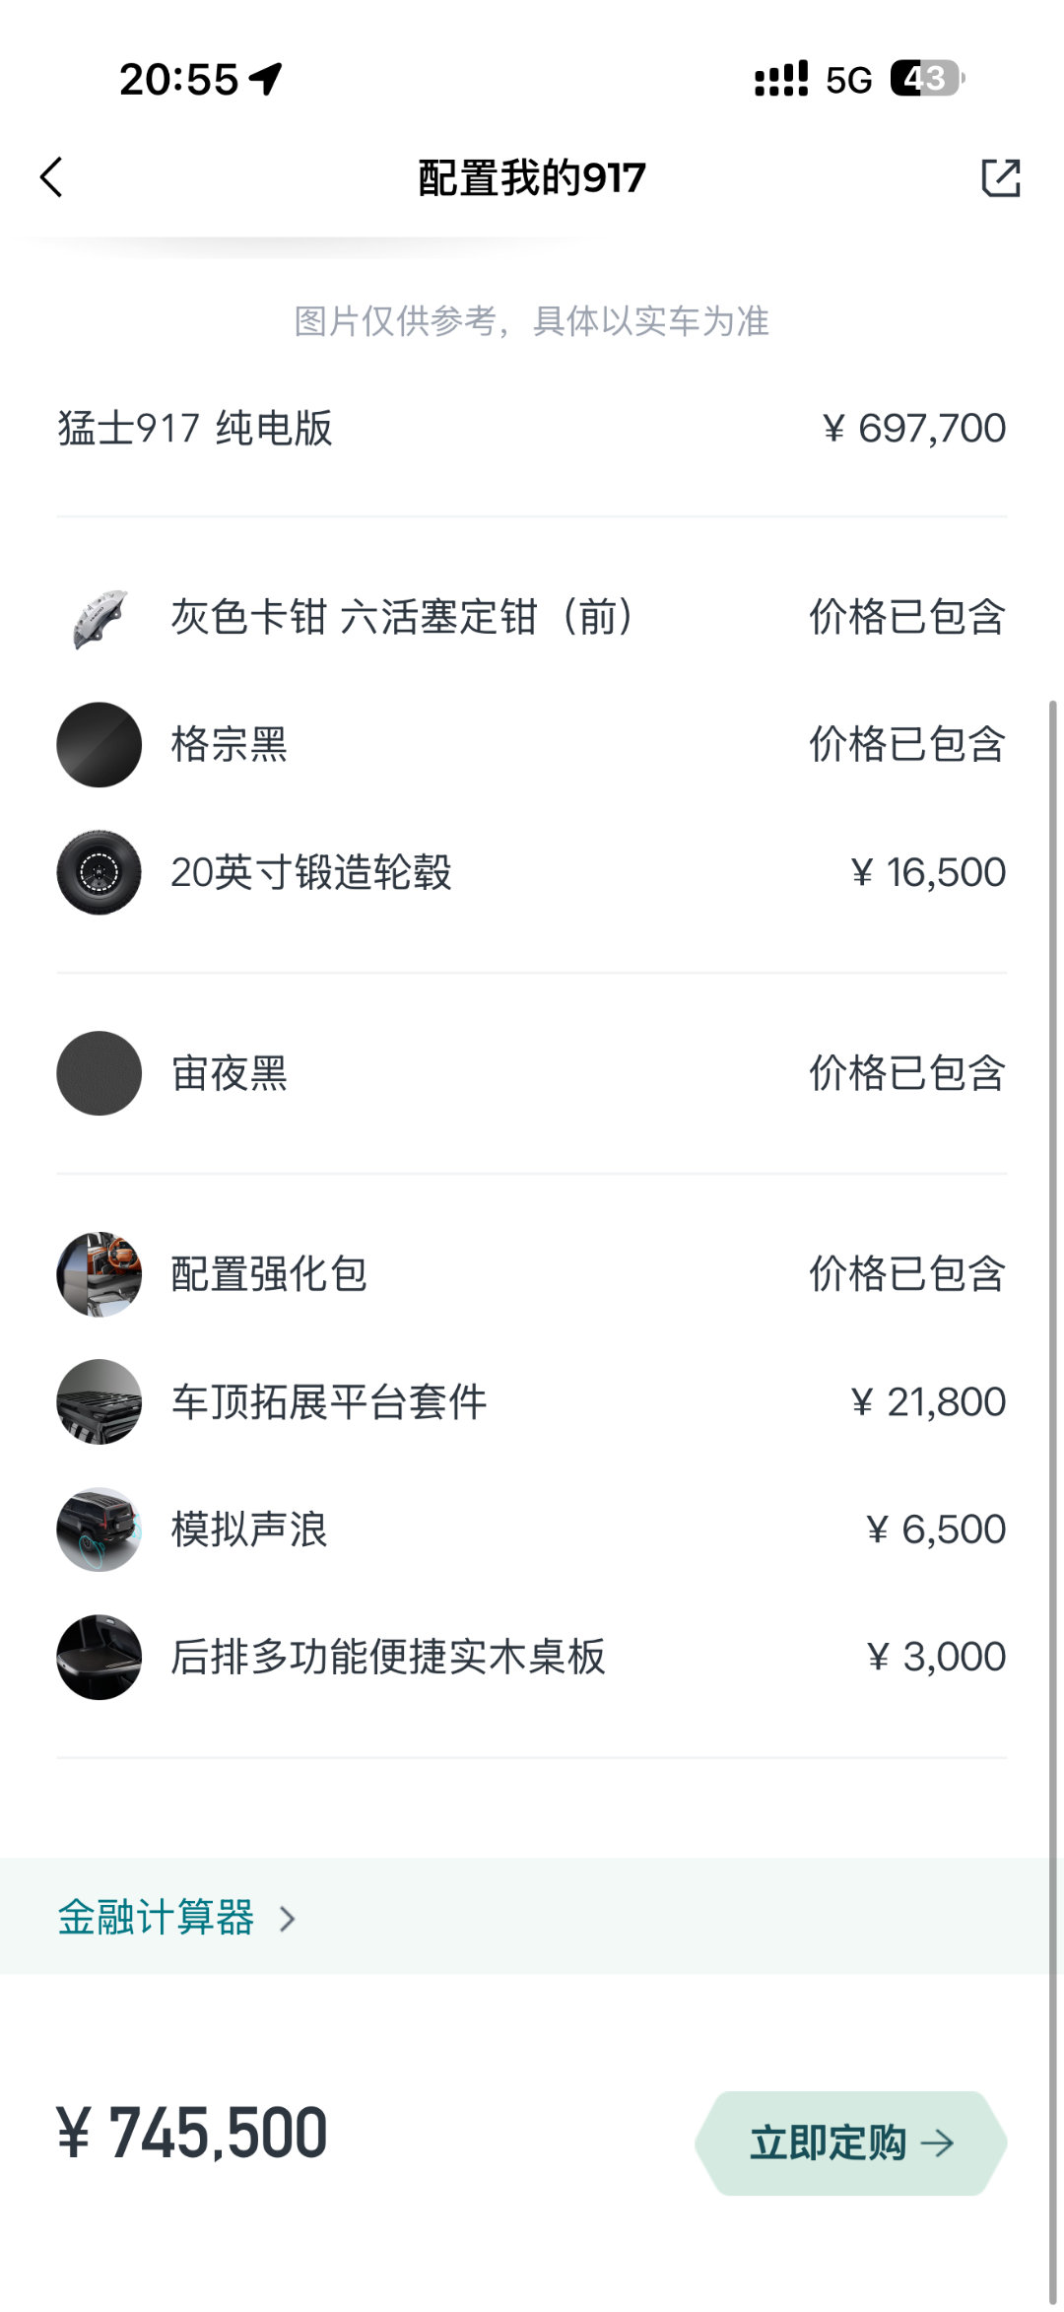Tap the share icon in header
Screen dimensions: 1064x2312
(x=1000, y=177)
